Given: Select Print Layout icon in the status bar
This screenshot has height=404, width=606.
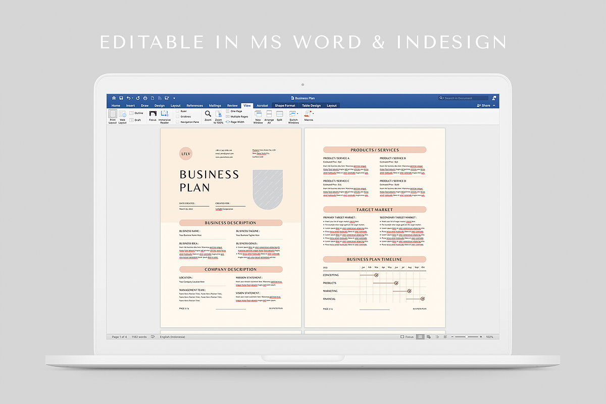Looking at the screenshot, I should click(420, 337).
